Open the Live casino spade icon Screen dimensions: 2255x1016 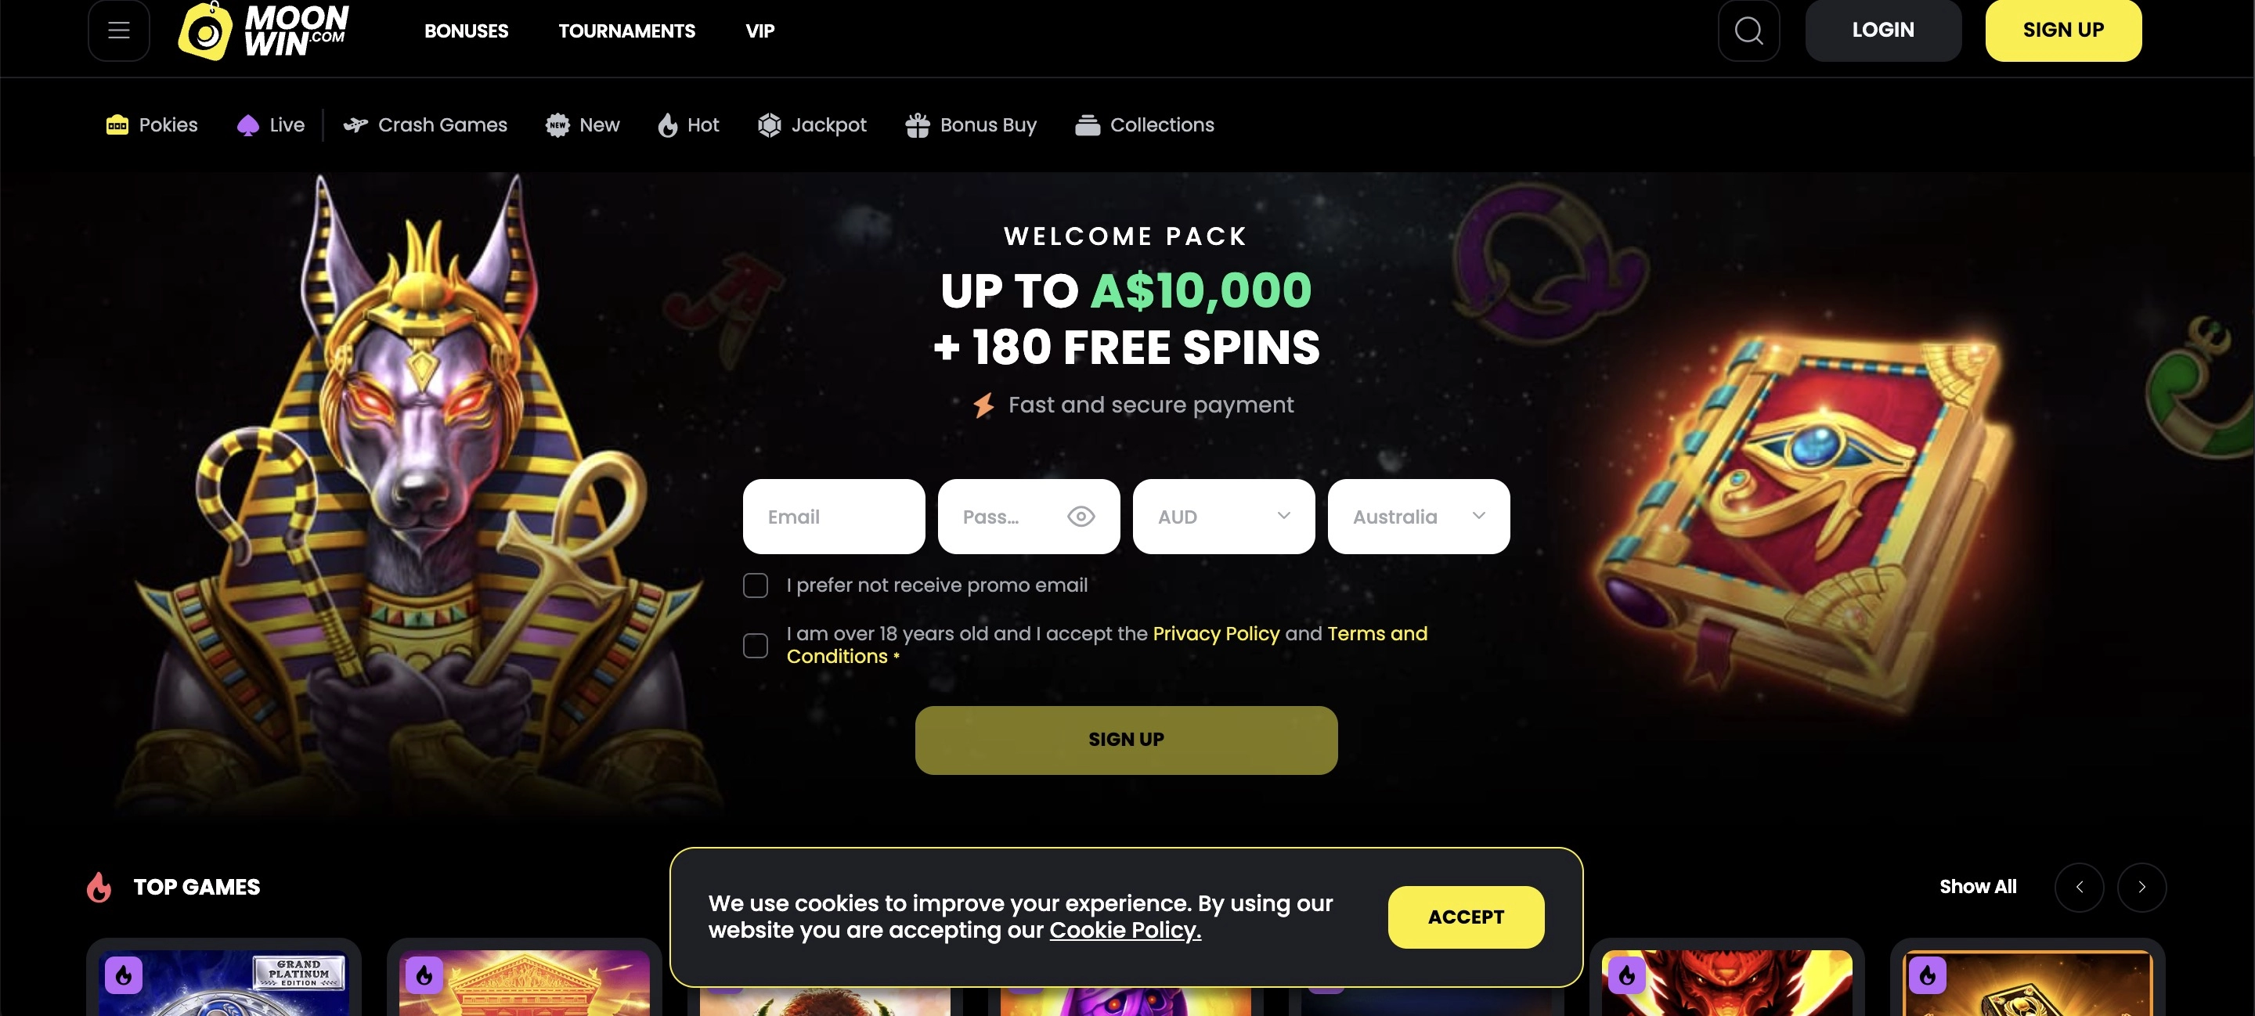(247, 125)
